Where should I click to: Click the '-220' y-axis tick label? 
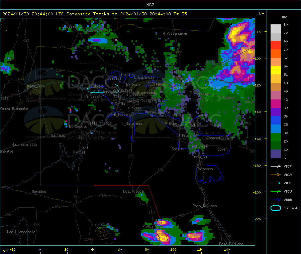[x=257, y=219]
